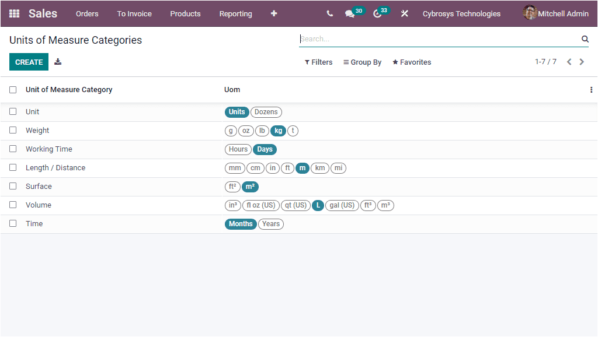Open the activities clock with 33 items
Image resolution: width=598 pixels, height=337 pixels.
point(376,13)
